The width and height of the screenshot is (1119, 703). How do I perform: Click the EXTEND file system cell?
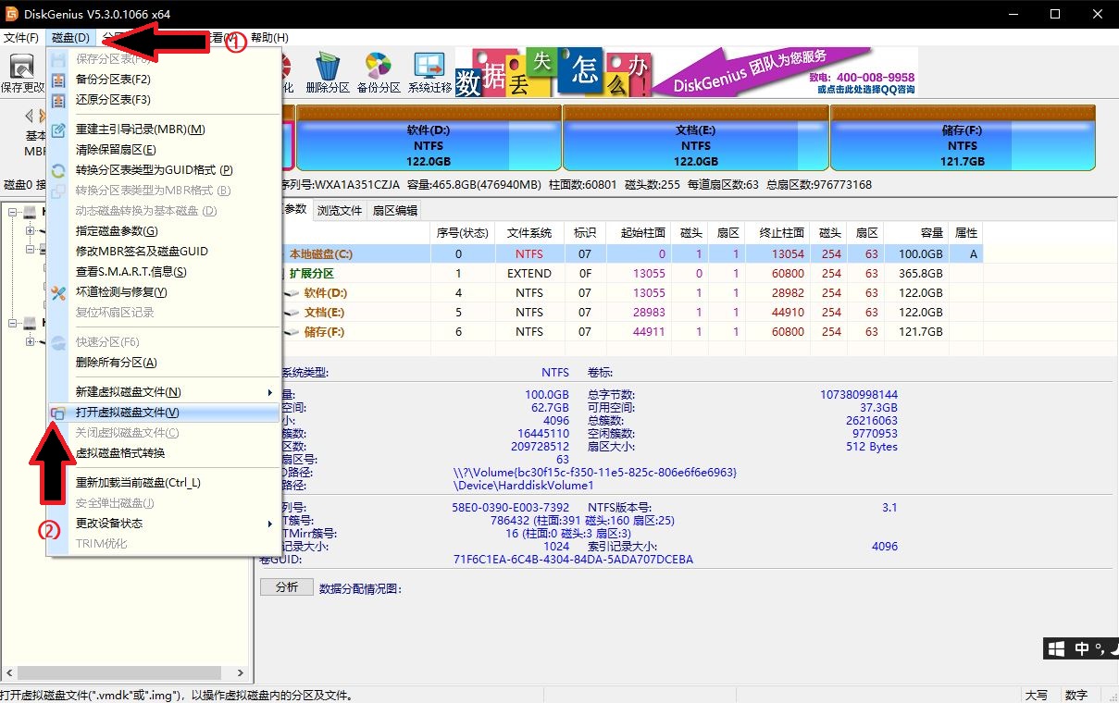528,274
